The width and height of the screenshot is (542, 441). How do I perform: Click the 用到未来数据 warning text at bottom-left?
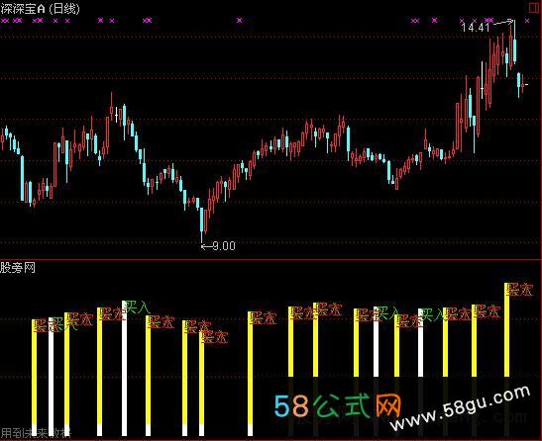36,433
